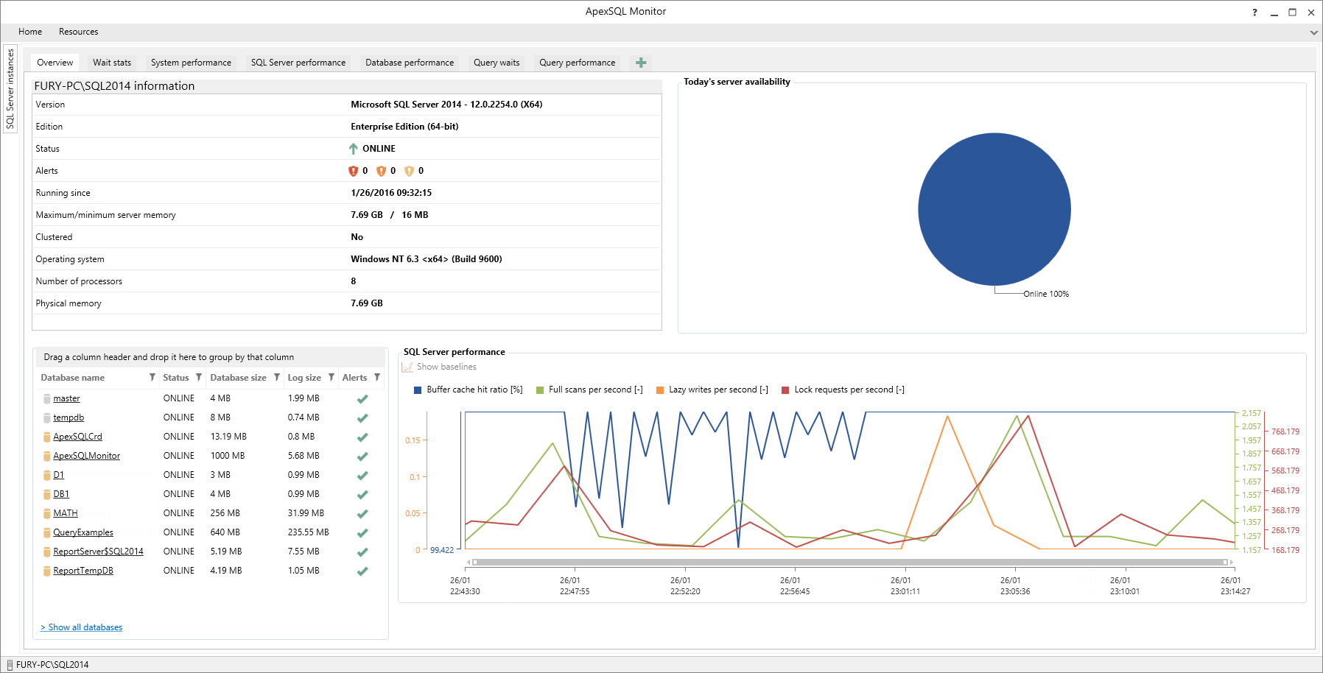
Task: Click ReportTempDB database cylinder icon
Action: click(47, 571)
